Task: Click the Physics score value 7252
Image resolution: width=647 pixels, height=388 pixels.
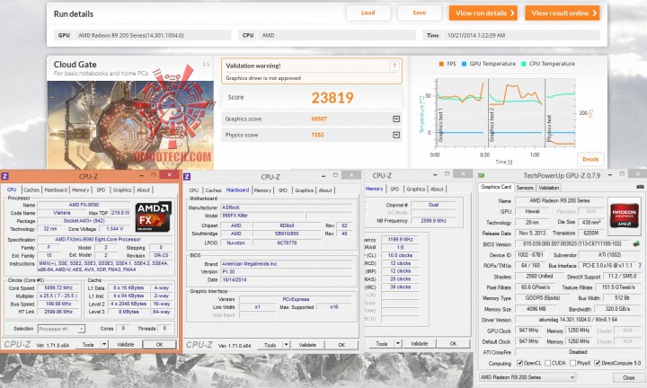Action: point(317,135)
